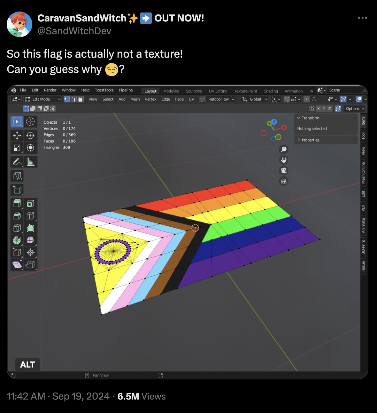Open the Mesh menu
Viewport: 377px width, 413px height.
135,99
